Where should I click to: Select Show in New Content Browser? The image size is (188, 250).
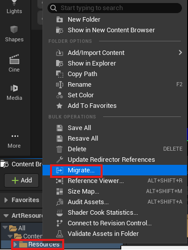115,30
